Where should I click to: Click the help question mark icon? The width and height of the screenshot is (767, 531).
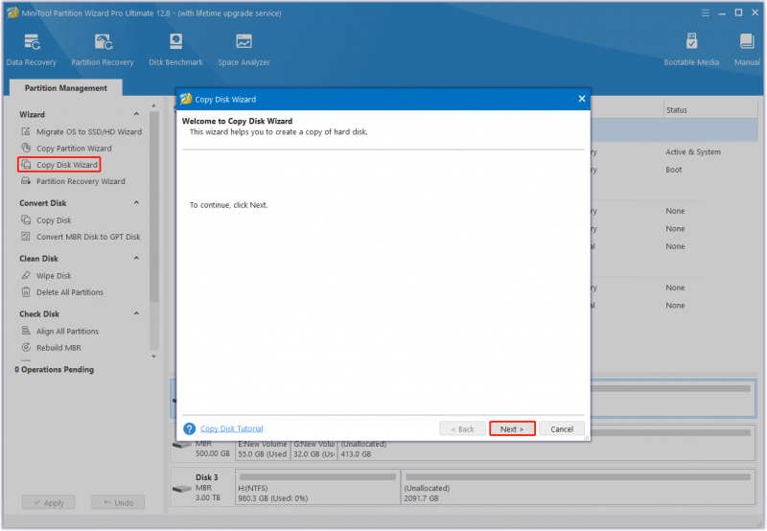(x=189, y=428)
